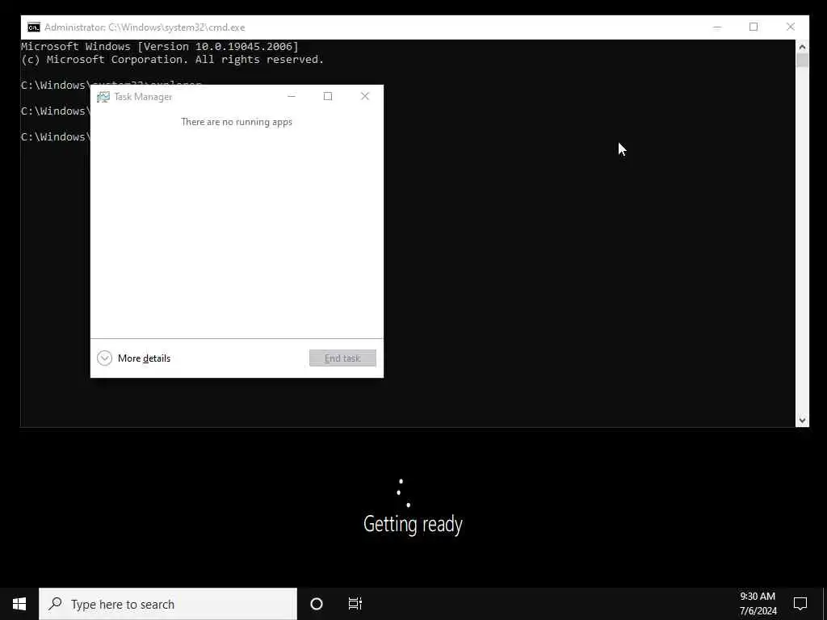Viewport: 827px width, 620px height.
Task: Click the End task button
Action: pos(342,358)
